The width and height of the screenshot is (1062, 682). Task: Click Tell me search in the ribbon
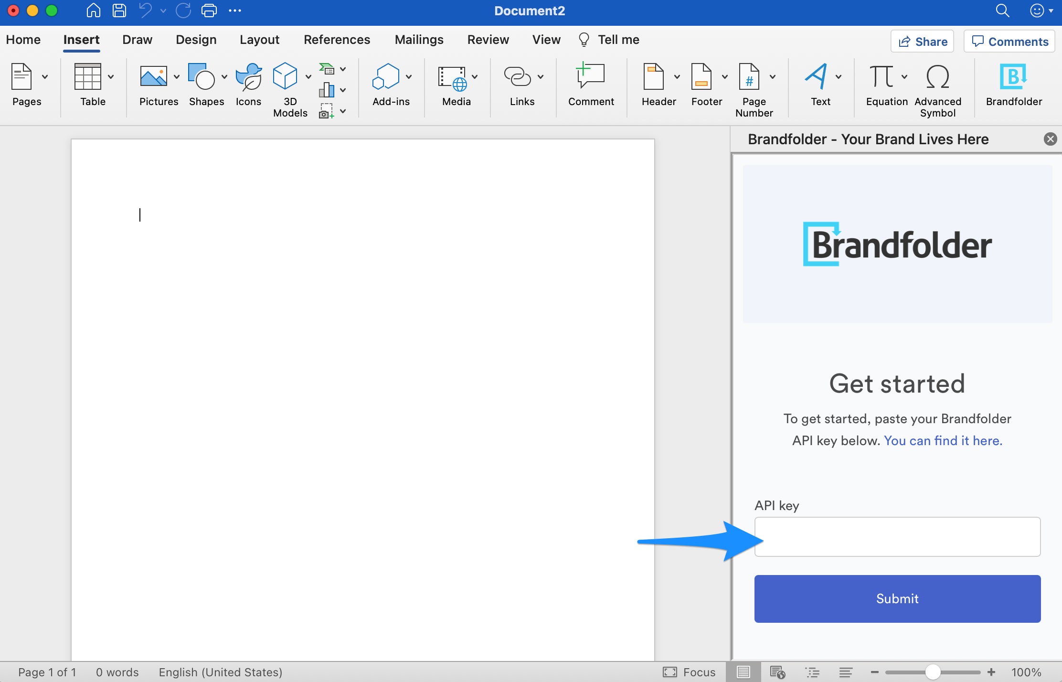609,40
